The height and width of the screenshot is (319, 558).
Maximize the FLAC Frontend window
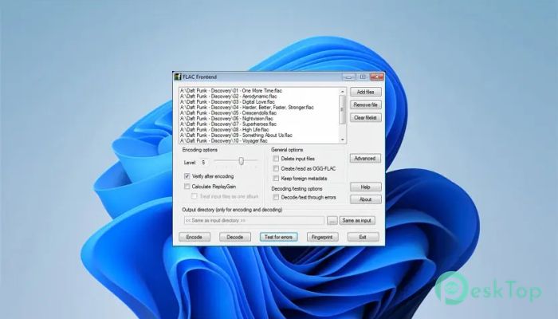pyautogui.click(x=363, y=77)
